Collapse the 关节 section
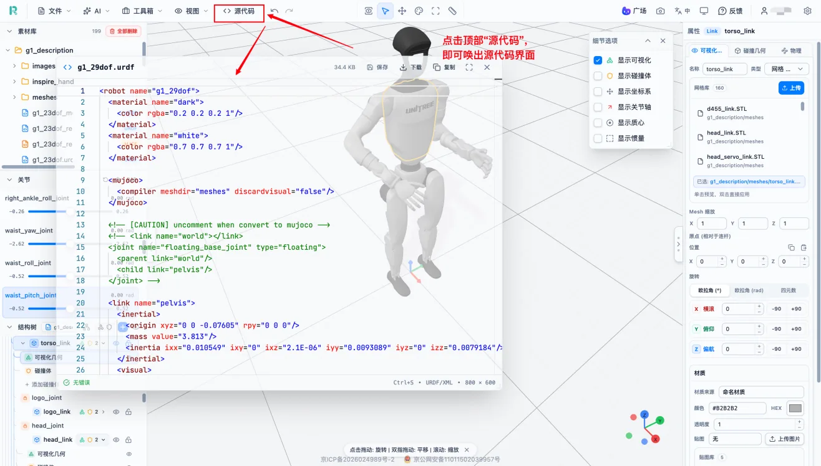 (9, 179)
